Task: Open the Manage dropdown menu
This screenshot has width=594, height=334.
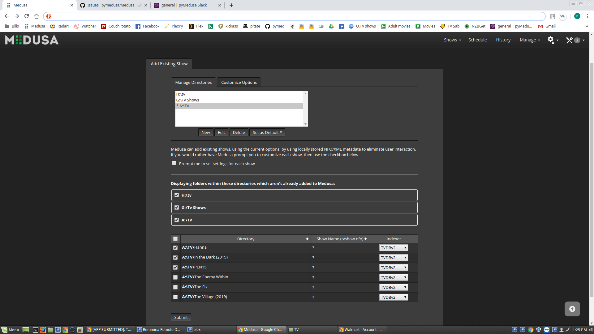Action: point(529,40)
